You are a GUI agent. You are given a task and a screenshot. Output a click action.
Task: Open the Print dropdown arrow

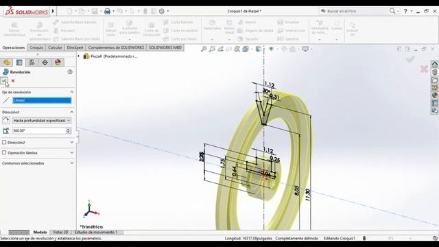click(x=113, y=11)
